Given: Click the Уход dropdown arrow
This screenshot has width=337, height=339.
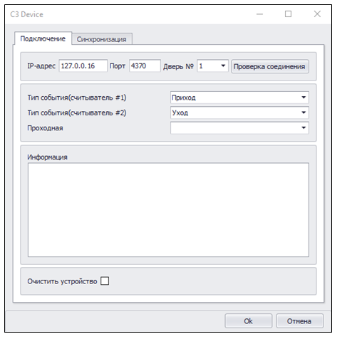Looking at the screenshot, I should pos(304,113).
